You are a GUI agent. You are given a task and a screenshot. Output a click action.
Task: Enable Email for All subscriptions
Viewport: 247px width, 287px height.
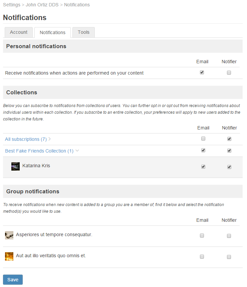coord(203,138)
